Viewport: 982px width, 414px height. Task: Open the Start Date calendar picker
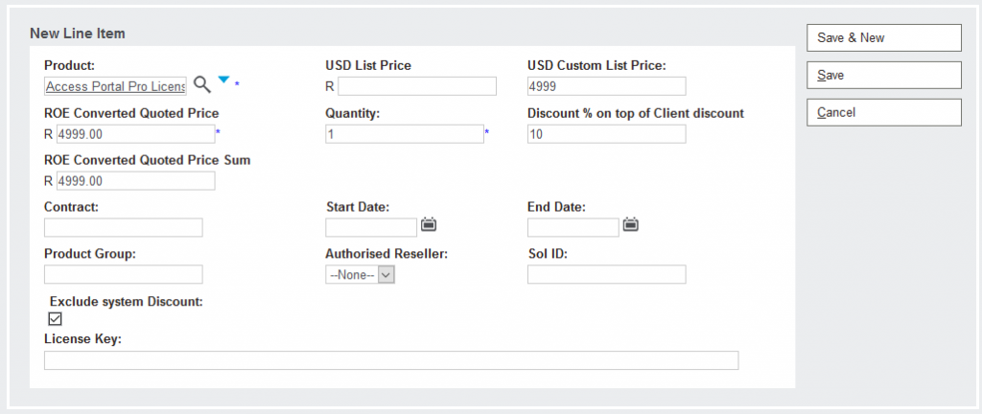click(429, 225)
